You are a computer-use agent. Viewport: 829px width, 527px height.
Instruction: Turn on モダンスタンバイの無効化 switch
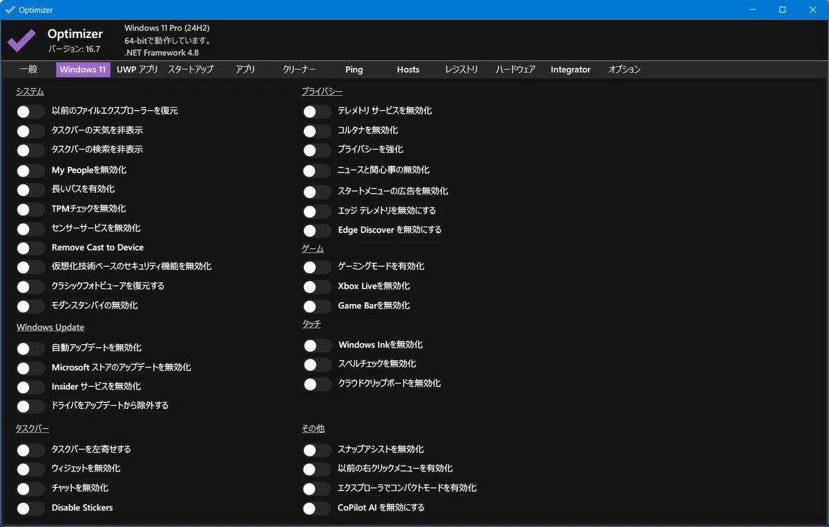click(31, 306)
